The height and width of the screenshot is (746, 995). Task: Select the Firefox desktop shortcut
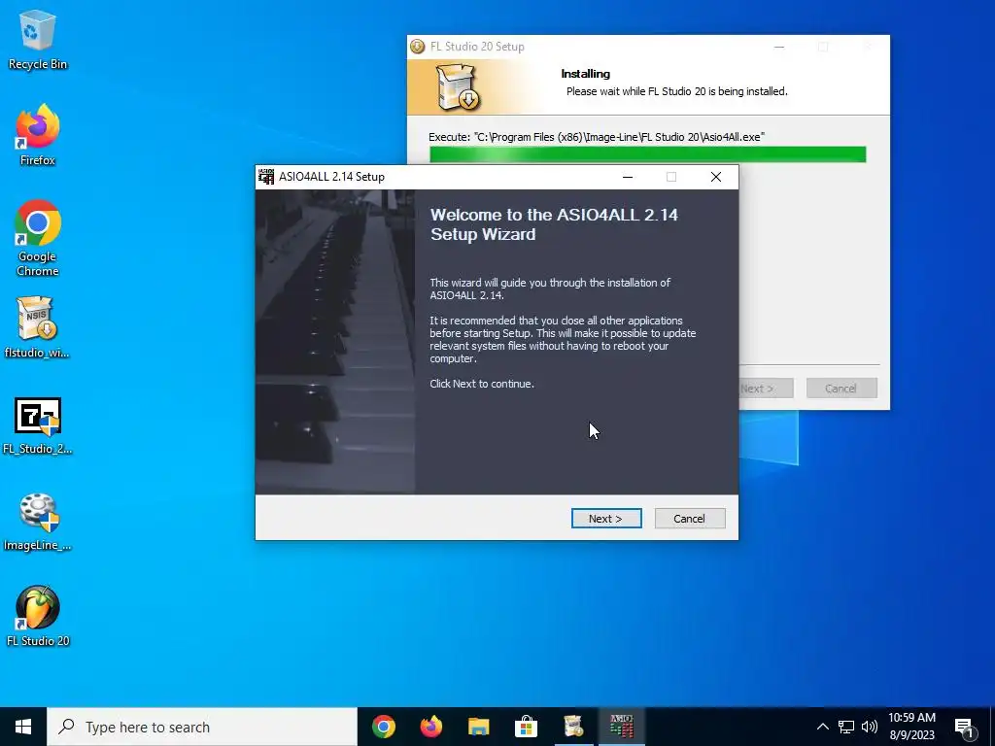point(38,136)
